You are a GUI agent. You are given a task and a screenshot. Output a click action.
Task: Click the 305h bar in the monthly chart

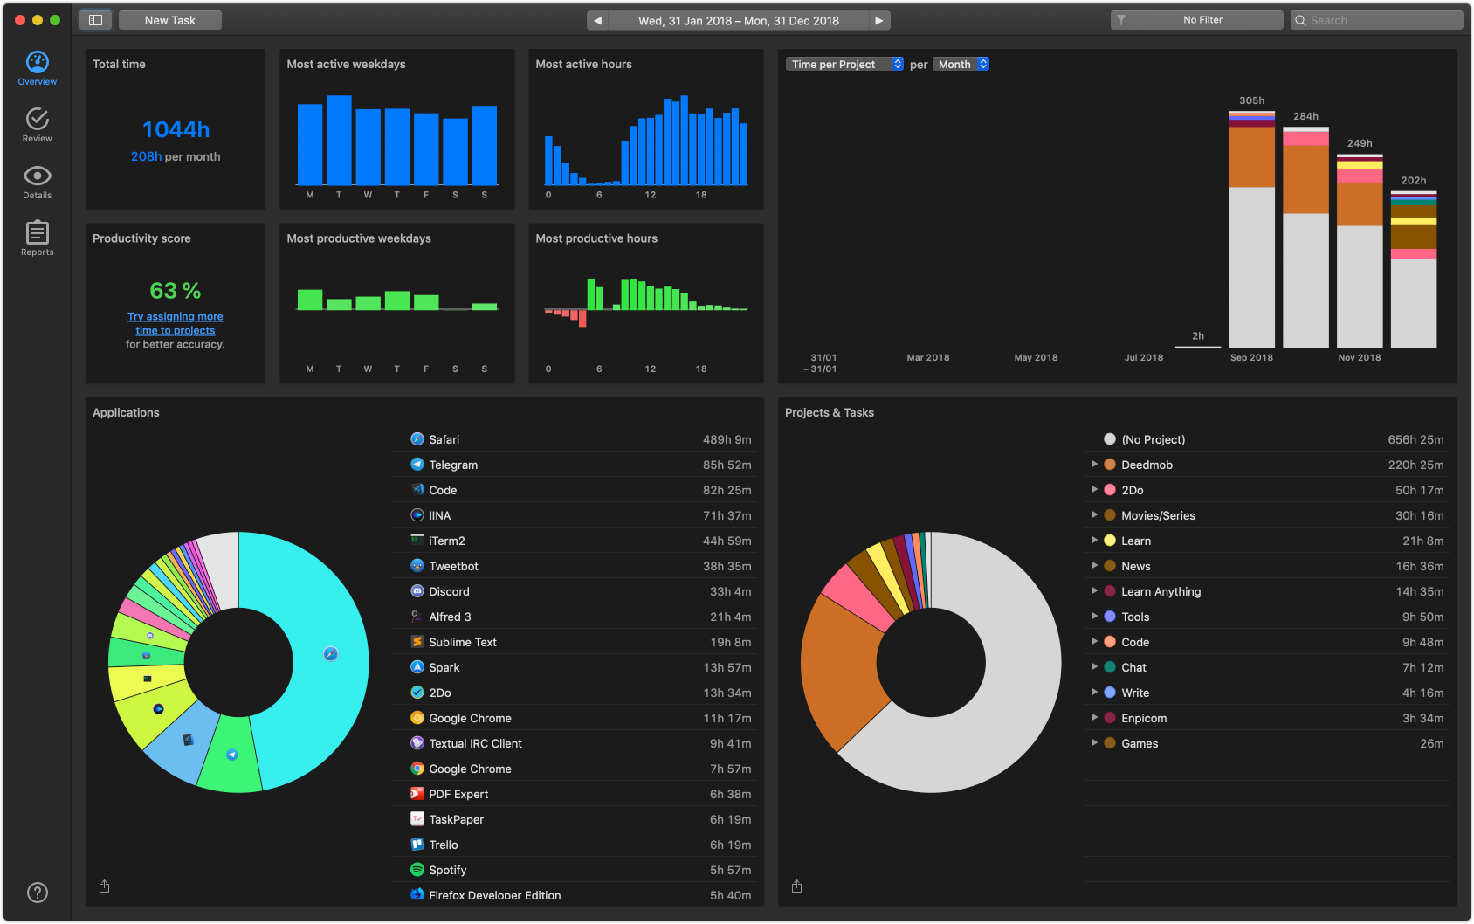(1251, 229)
